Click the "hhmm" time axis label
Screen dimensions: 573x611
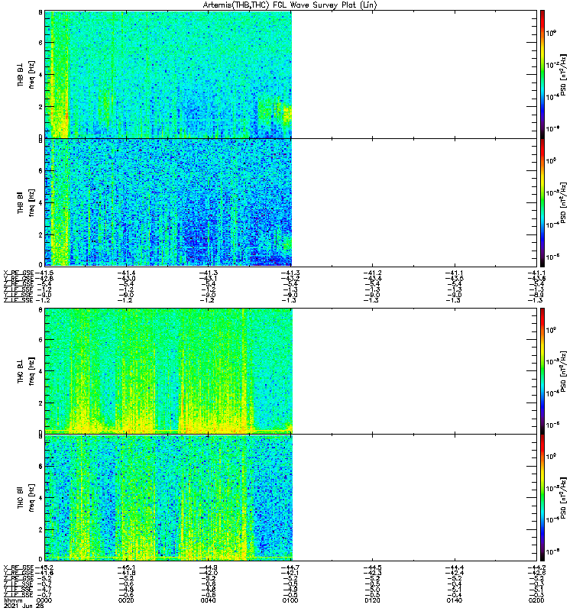(13, 600)
